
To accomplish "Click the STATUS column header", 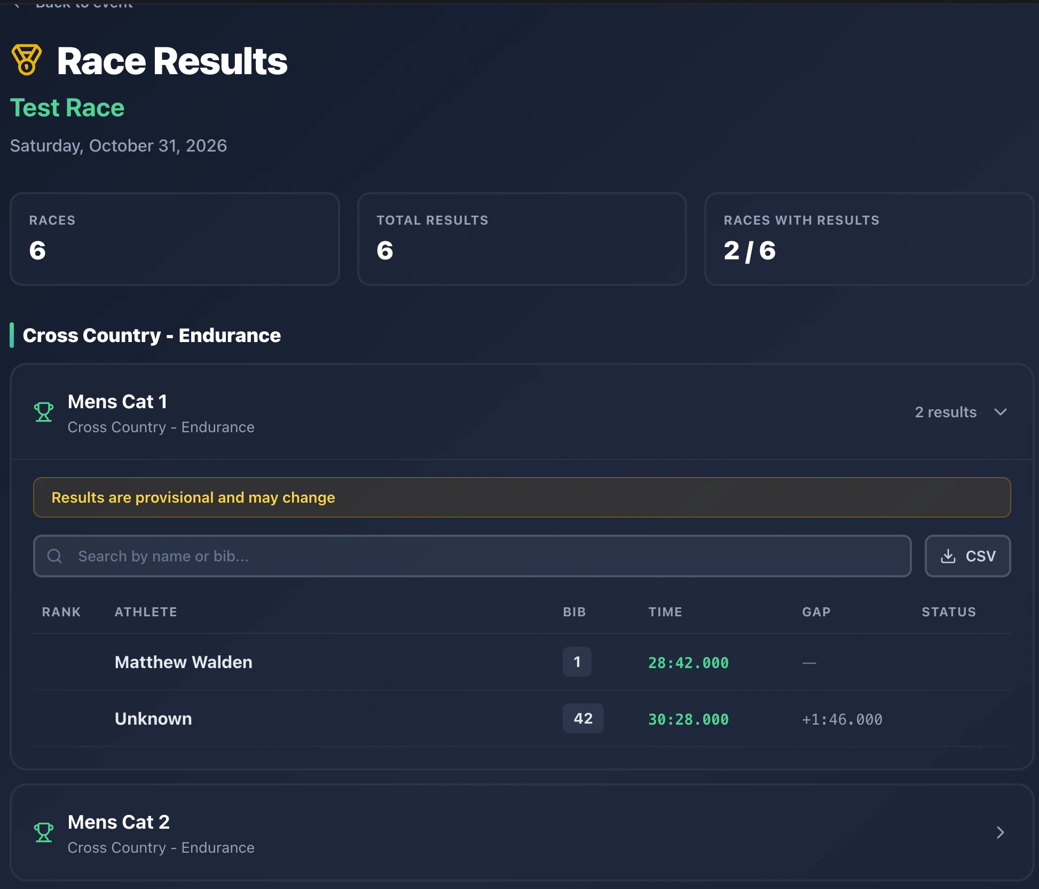I will click(949, 612).
